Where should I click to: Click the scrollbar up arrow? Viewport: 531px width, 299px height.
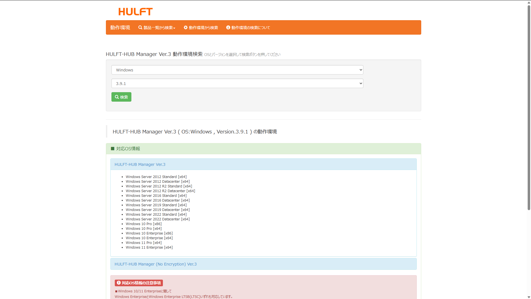coord(529,2)
